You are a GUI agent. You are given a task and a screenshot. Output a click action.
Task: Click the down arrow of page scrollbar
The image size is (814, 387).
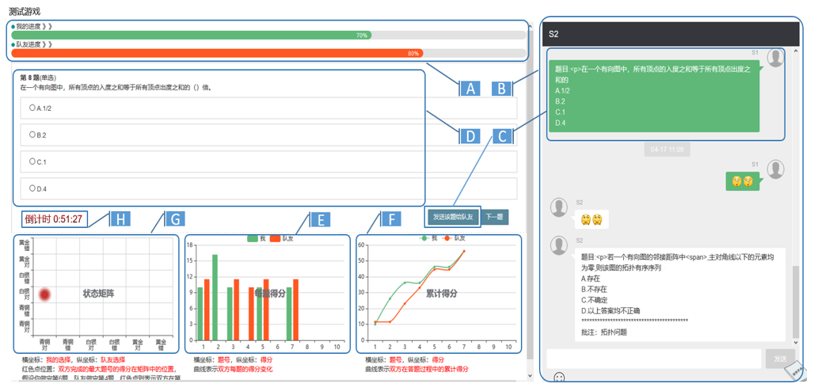pos(530,376)
